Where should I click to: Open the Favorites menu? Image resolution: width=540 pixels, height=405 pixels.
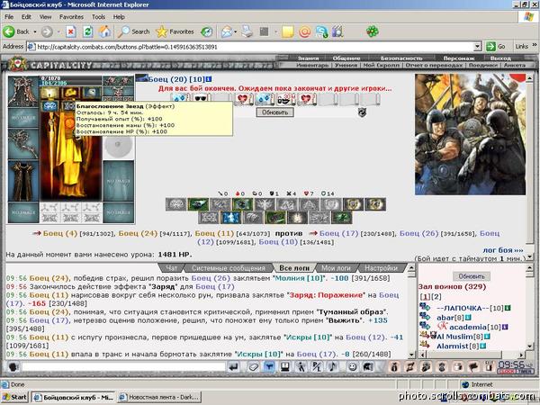click(71, 17)
